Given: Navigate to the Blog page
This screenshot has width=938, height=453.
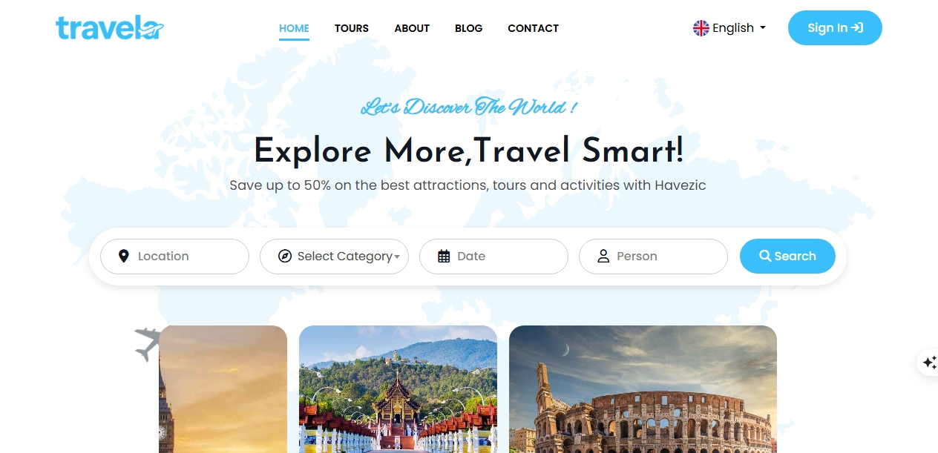Looking at the screenshot, I should coord(468,28).
